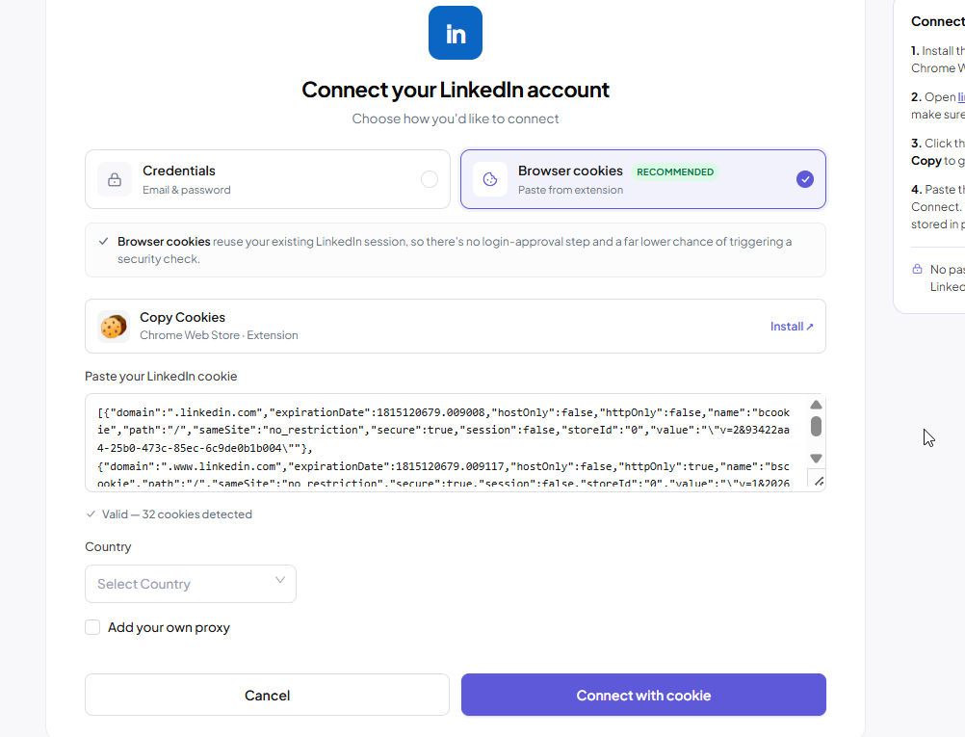Viewport: 965px width, 737px height.
Task: Click the Copy Cookies extension cookie icon
Action: [x=114, y=327]
